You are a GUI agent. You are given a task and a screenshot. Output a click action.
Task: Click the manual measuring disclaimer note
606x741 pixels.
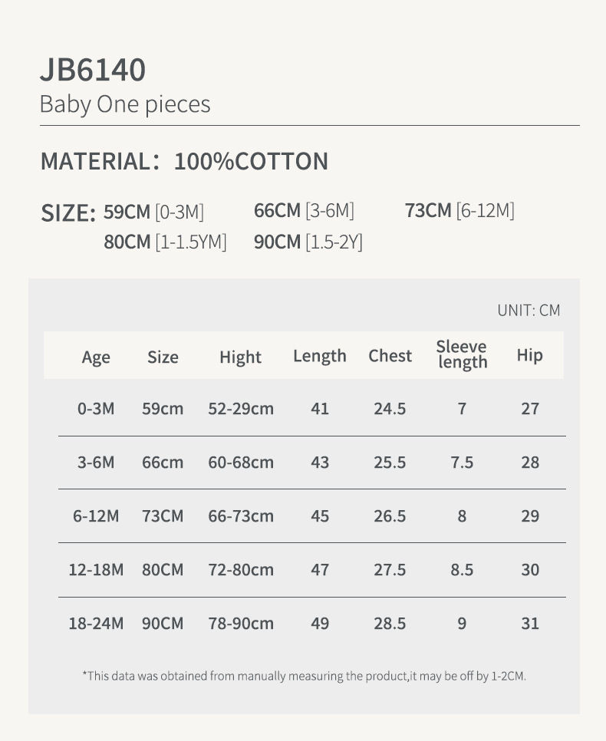(x=305, y=677)
